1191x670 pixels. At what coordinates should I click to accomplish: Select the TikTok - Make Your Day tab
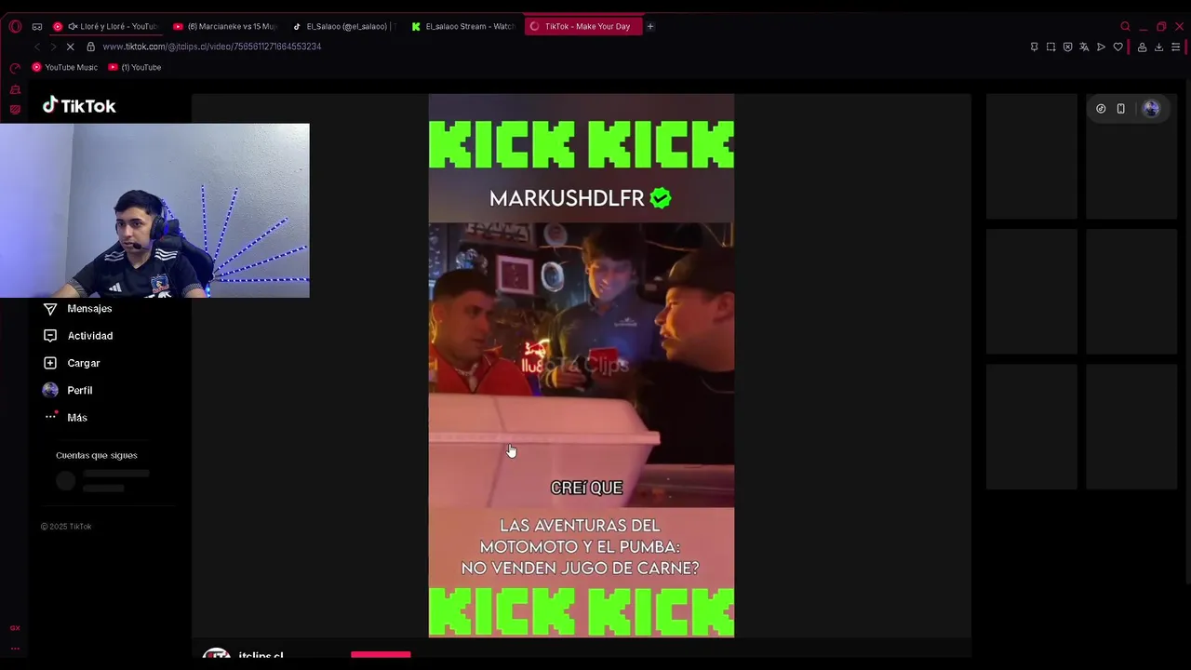582,26
